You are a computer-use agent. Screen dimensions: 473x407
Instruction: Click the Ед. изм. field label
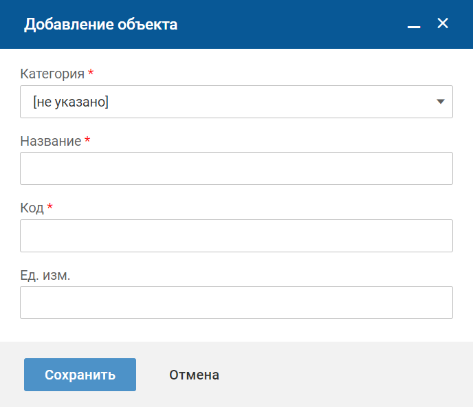45,275
